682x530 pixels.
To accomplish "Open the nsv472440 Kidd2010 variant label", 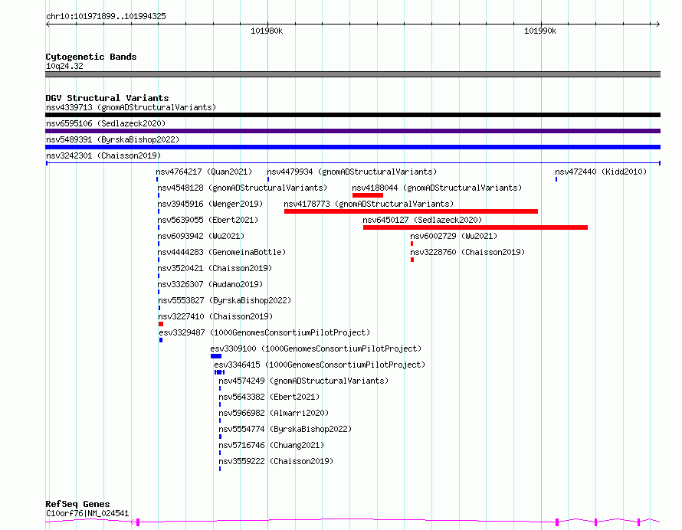I will point(601,172).
